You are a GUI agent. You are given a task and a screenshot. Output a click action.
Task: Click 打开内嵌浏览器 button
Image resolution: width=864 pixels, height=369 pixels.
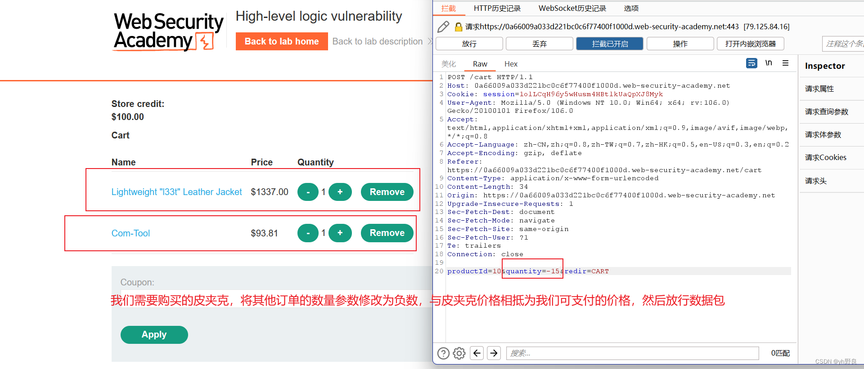[750, 44]
